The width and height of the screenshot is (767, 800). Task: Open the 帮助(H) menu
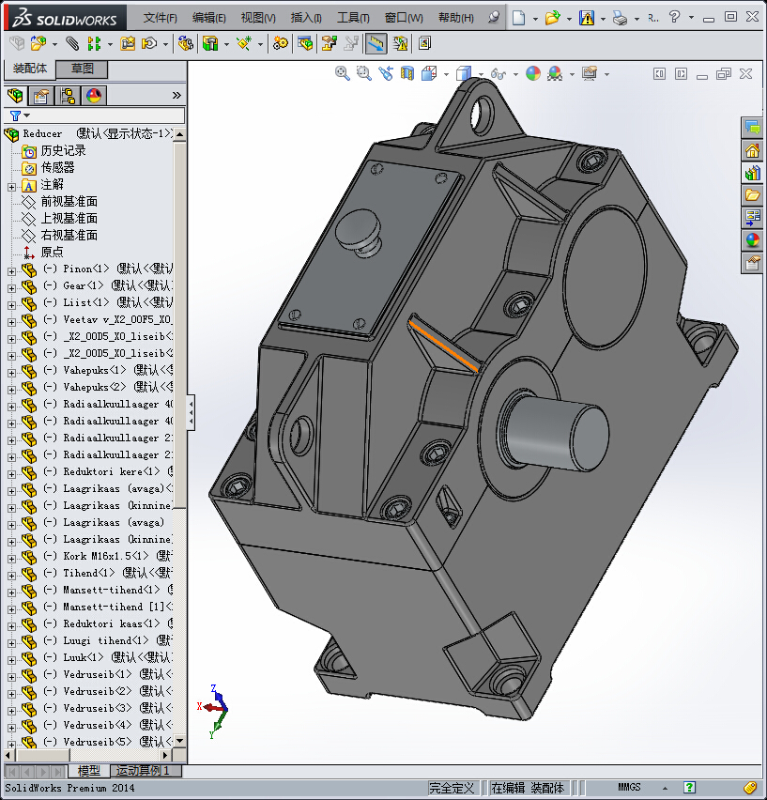pos(456,18)
